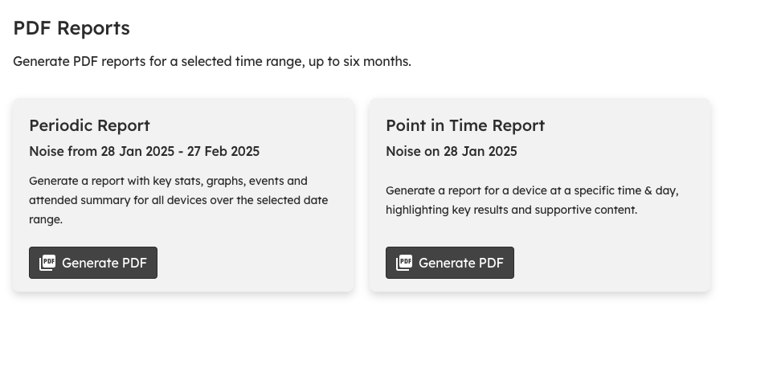Click the Point in Time description paragraph
This screenshot has width=777, height=376.
pos(532,200)
